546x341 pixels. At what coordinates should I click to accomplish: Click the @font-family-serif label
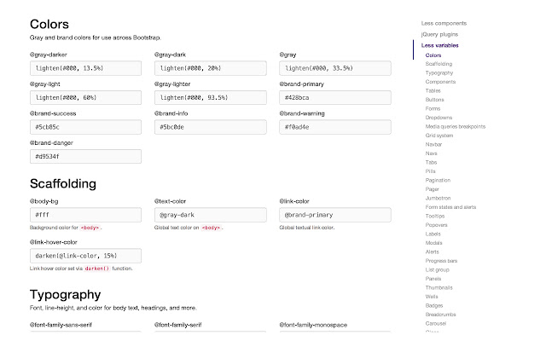click(x=178, y=325)
